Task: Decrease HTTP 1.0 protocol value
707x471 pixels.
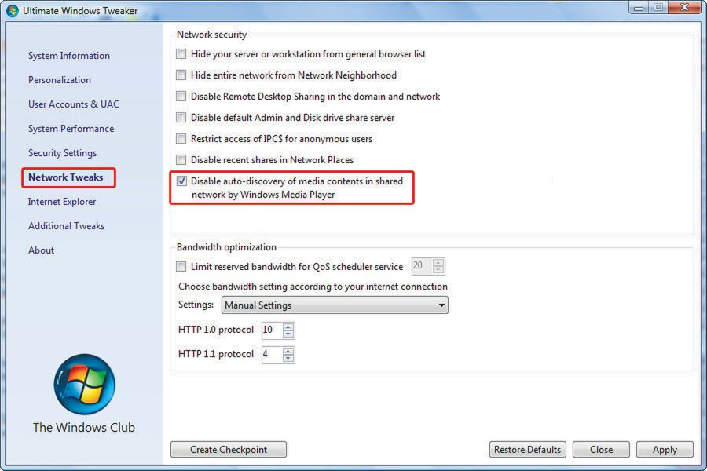Action: click(x=288, y=334)
